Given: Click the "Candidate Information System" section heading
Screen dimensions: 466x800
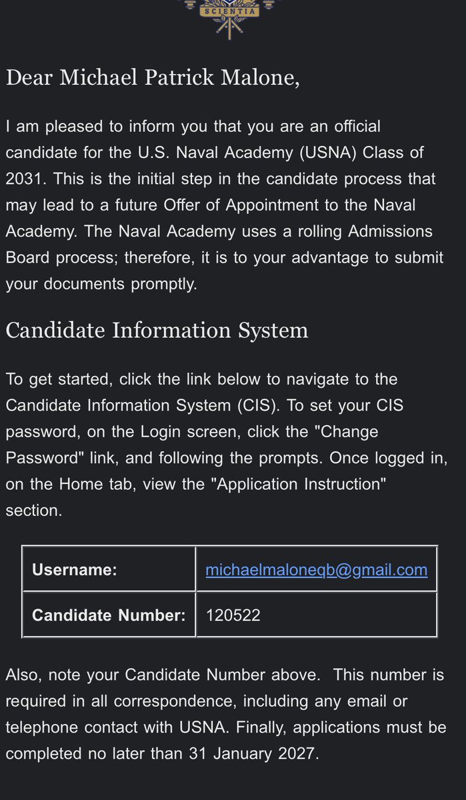Looking at the screenshot, I should [157, 330].
